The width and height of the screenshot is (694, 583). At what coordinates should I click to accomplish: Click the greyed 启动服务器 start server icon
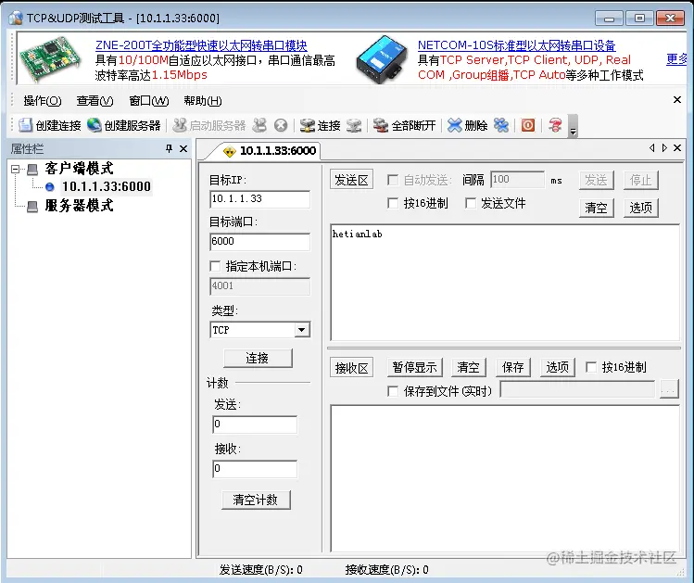tap(179, 125)
